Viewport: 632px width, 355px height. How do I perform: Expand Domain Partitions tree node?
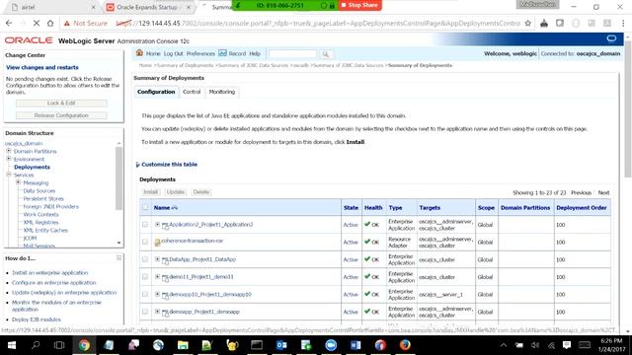(9, 151)
